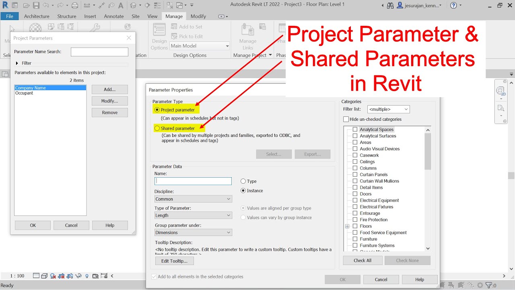Switch to the Annotate ribbon tab
The image size is (515, 290).
coord(114,16)
